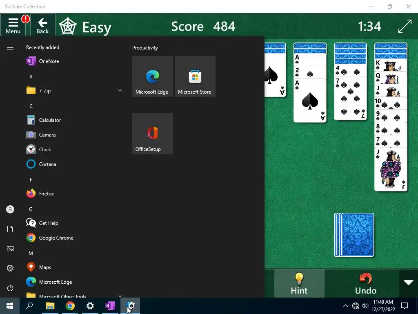
Task: Open OneNote from Recently added
Action: [74, 61]
